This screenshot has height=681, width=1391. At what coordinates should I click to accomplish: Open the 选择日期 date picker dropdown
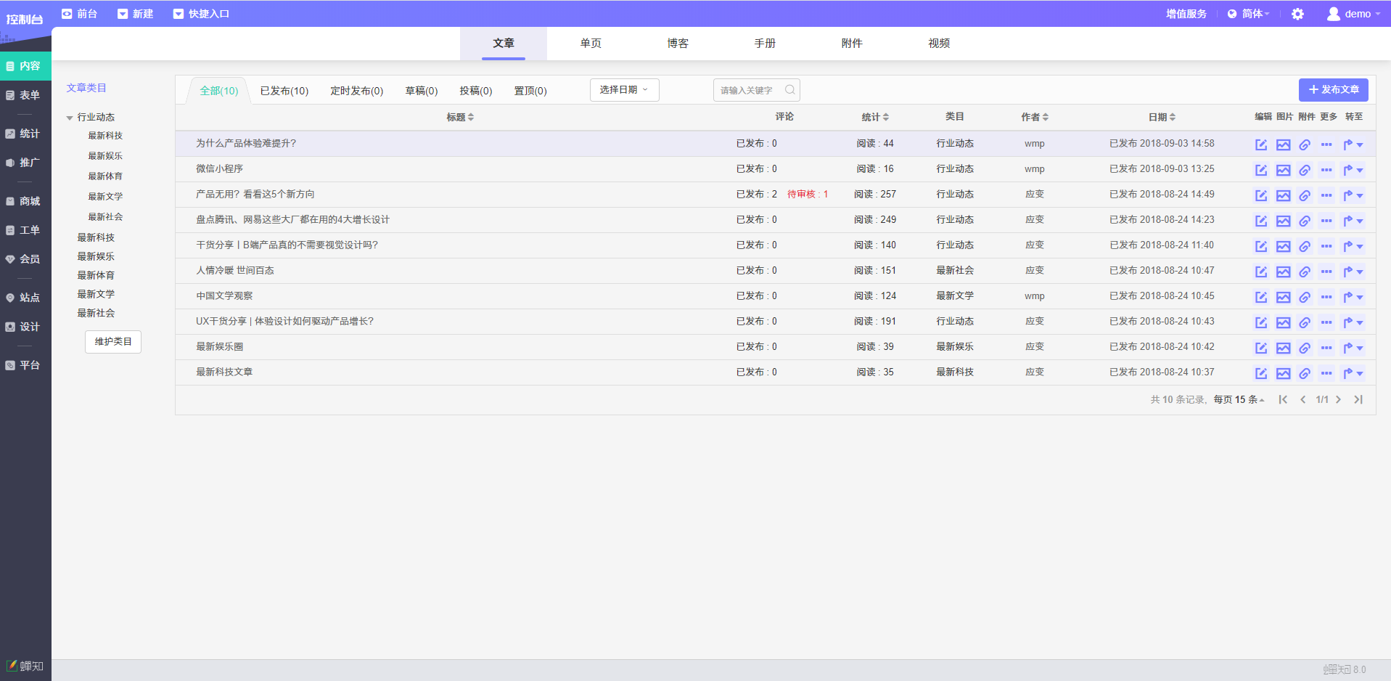pos(623,89)
